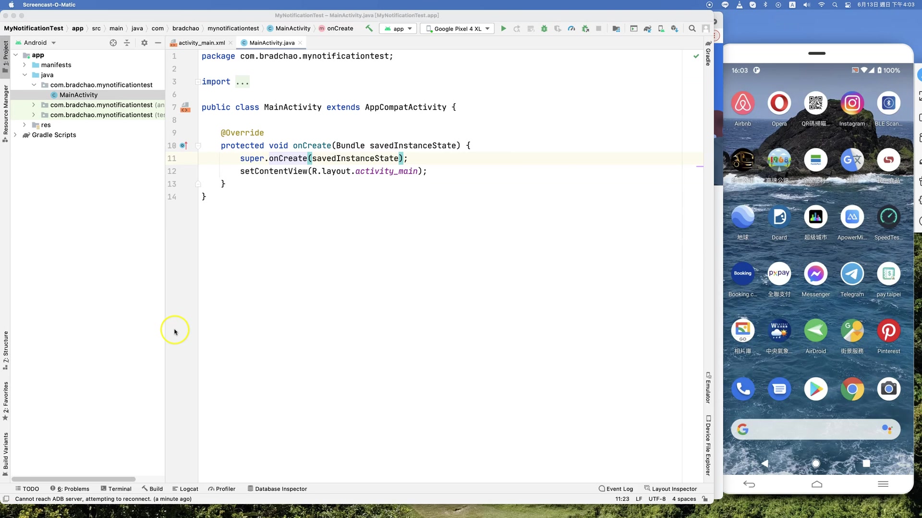The width and height of the screenshot is (922, 518).
Task: Open the Search Everywhere magnifier icon
Action: (x=692, y=29)
